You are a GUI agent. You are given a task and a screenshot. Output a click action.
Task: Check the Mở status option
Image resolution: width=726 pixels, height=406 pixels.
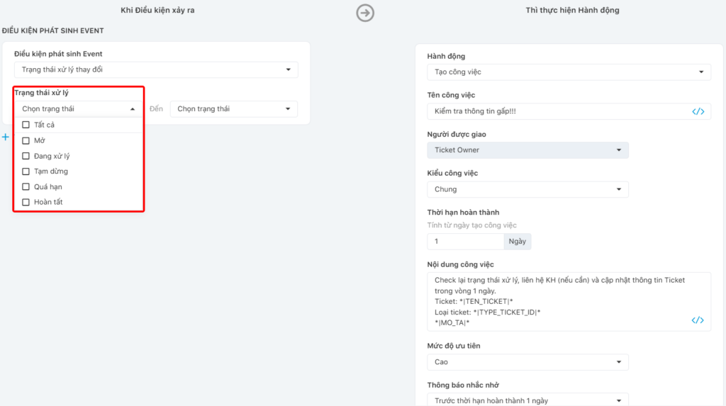pos(26,140)
